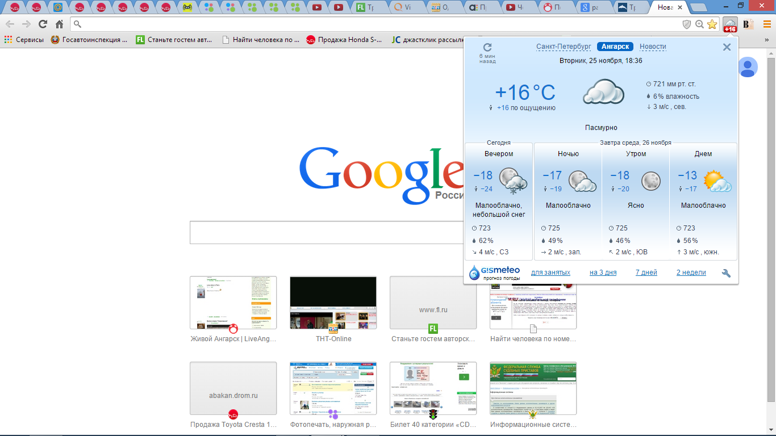The image size is (776, 436).
Task: Select the Ангарск city tab
Action: (x=615, y=47)
